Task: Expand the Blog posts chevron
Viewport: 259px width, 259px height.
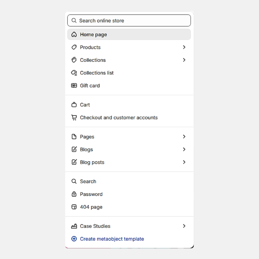Action: click(x=184, y=162)
